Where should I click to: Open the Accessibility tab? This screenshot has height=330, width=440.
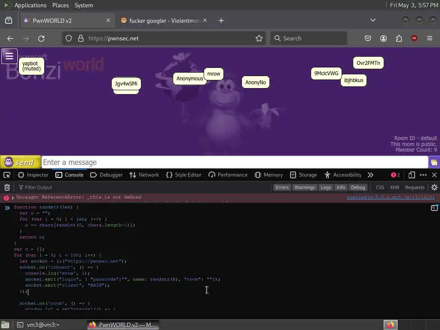pyautogui.click(x=342, y=175)
